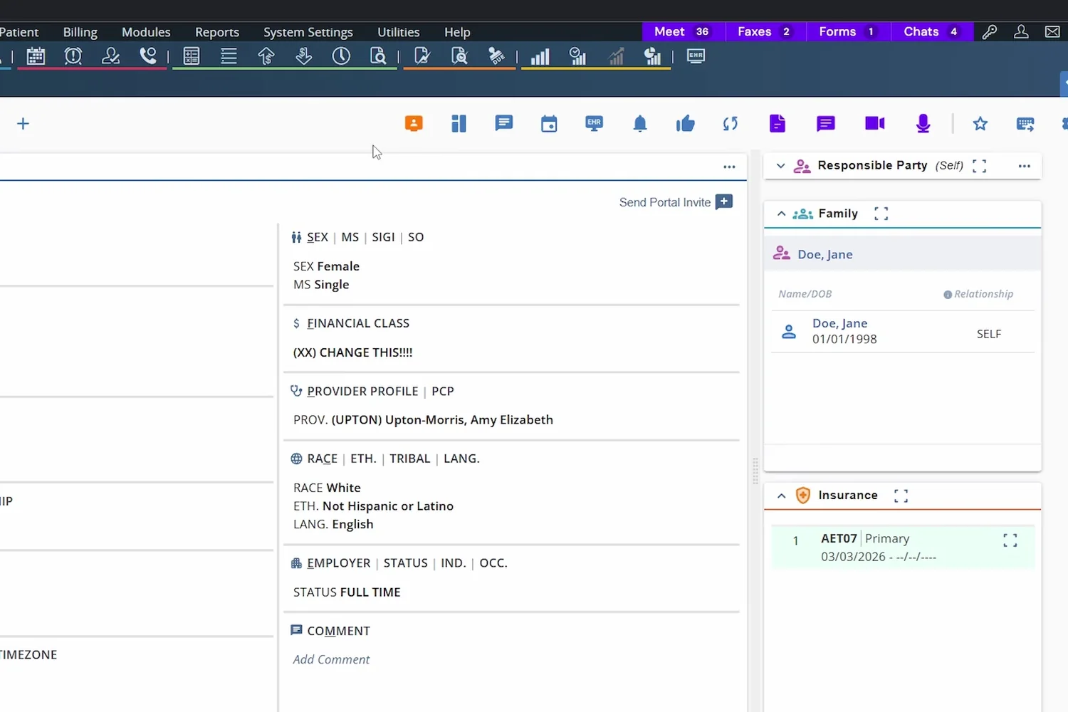Viewport: 1068px width, 712px height.
Task: Start video call with camera icon
Action: point(875,123)
